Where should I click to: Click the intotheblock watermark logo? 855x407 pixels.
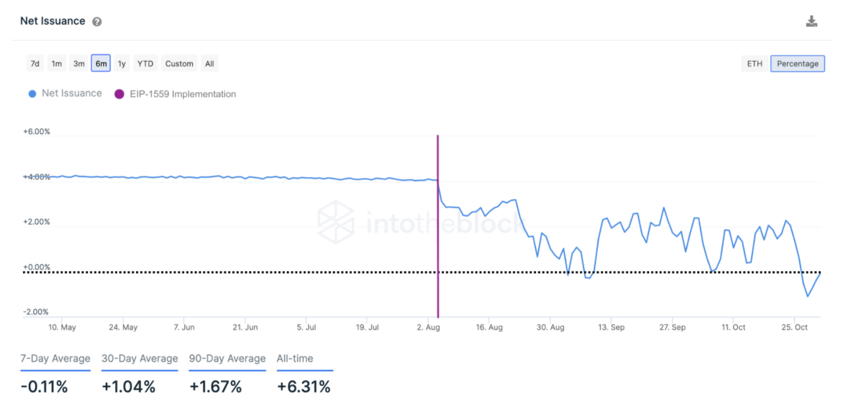pos(336,222)
